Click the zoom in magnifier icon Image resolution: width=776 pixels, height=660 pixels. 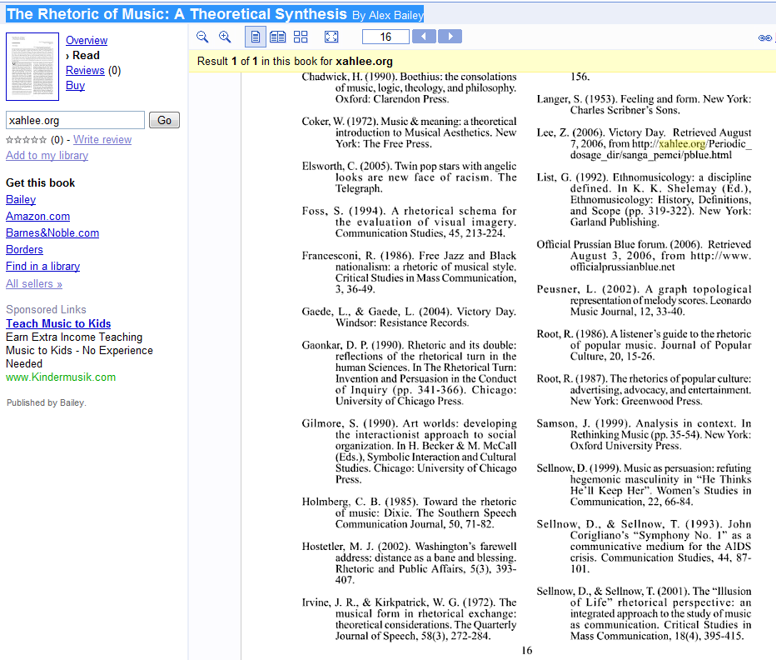225,37
